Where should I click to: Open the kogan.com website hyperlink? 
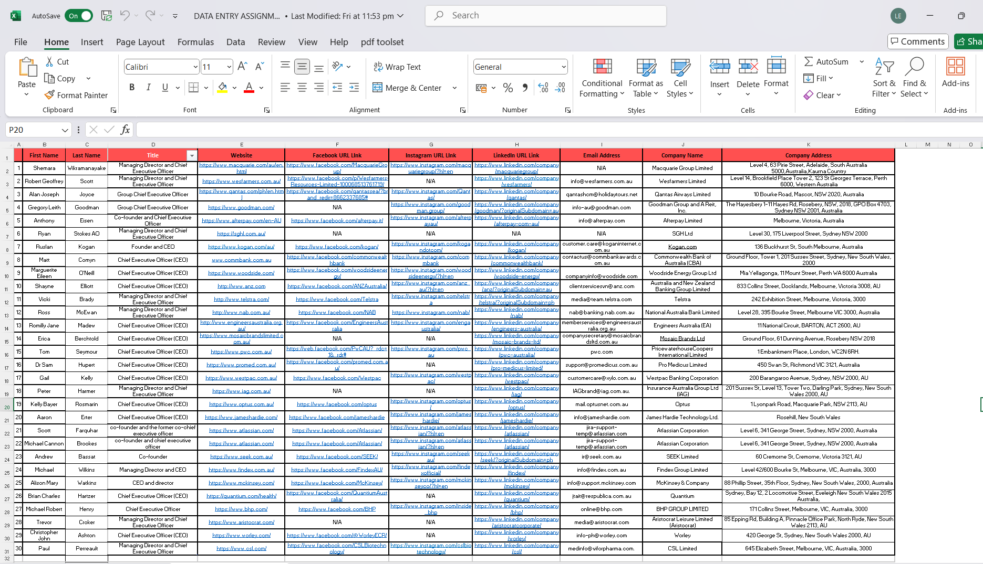point(241,247)
